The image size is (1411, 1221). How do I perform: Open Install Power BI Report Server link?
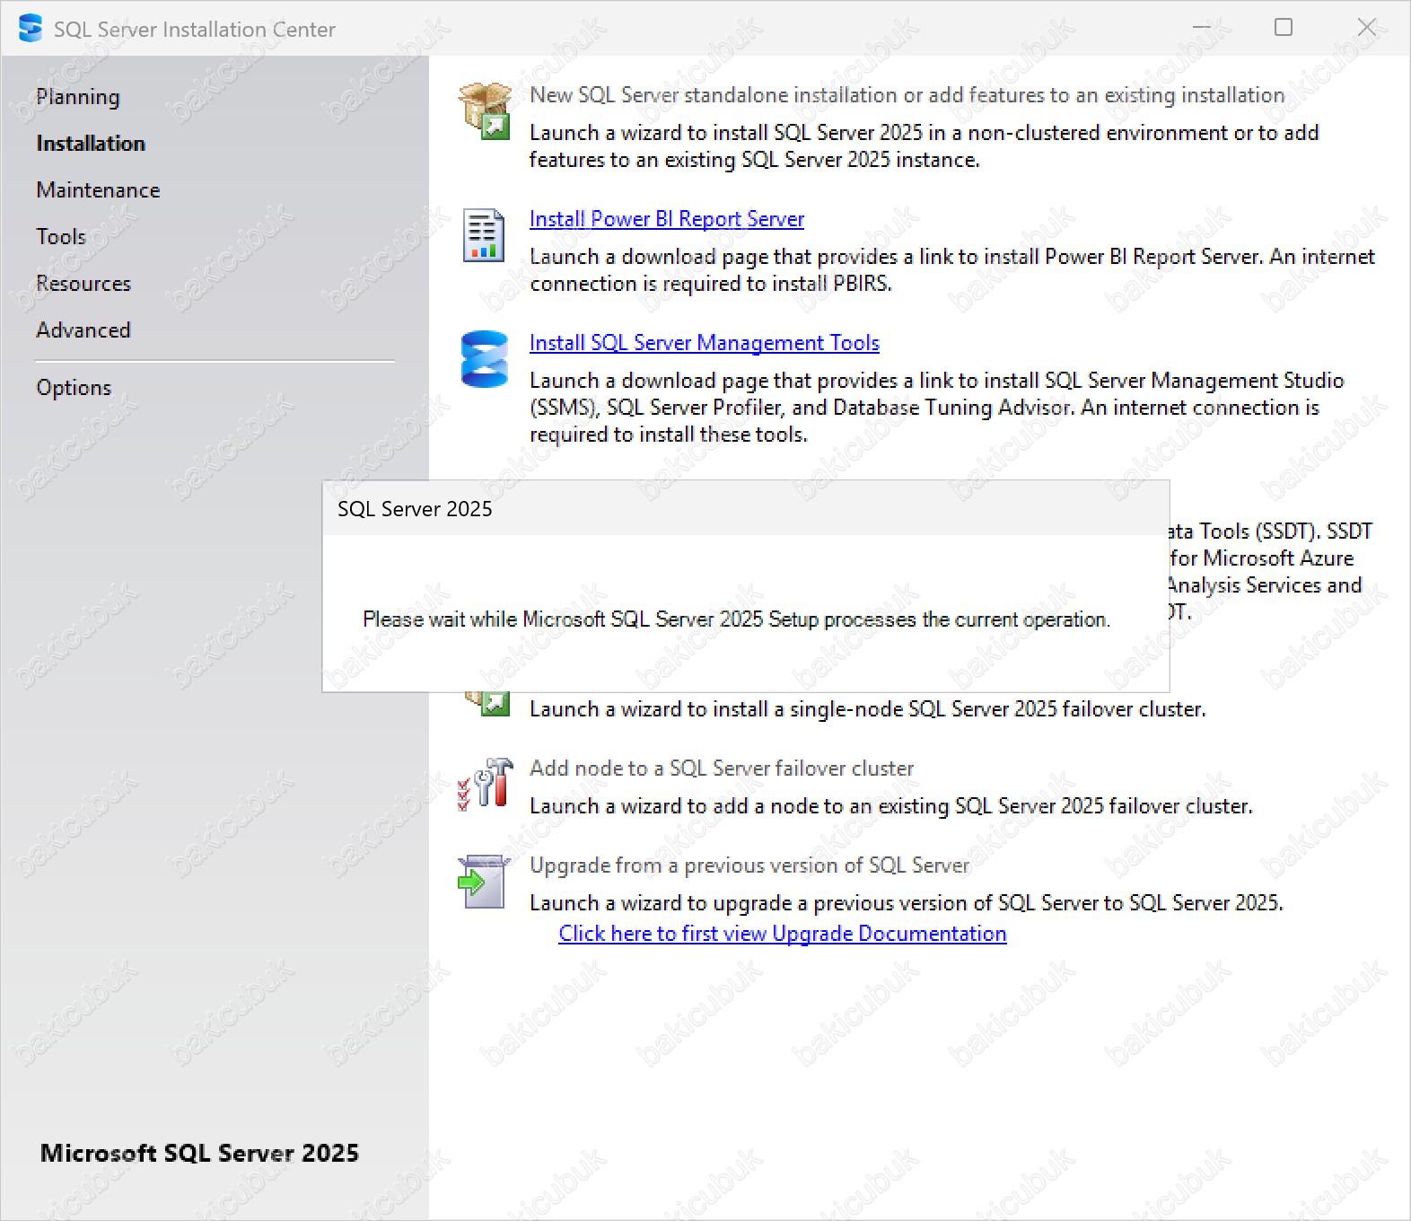(666, 219)
